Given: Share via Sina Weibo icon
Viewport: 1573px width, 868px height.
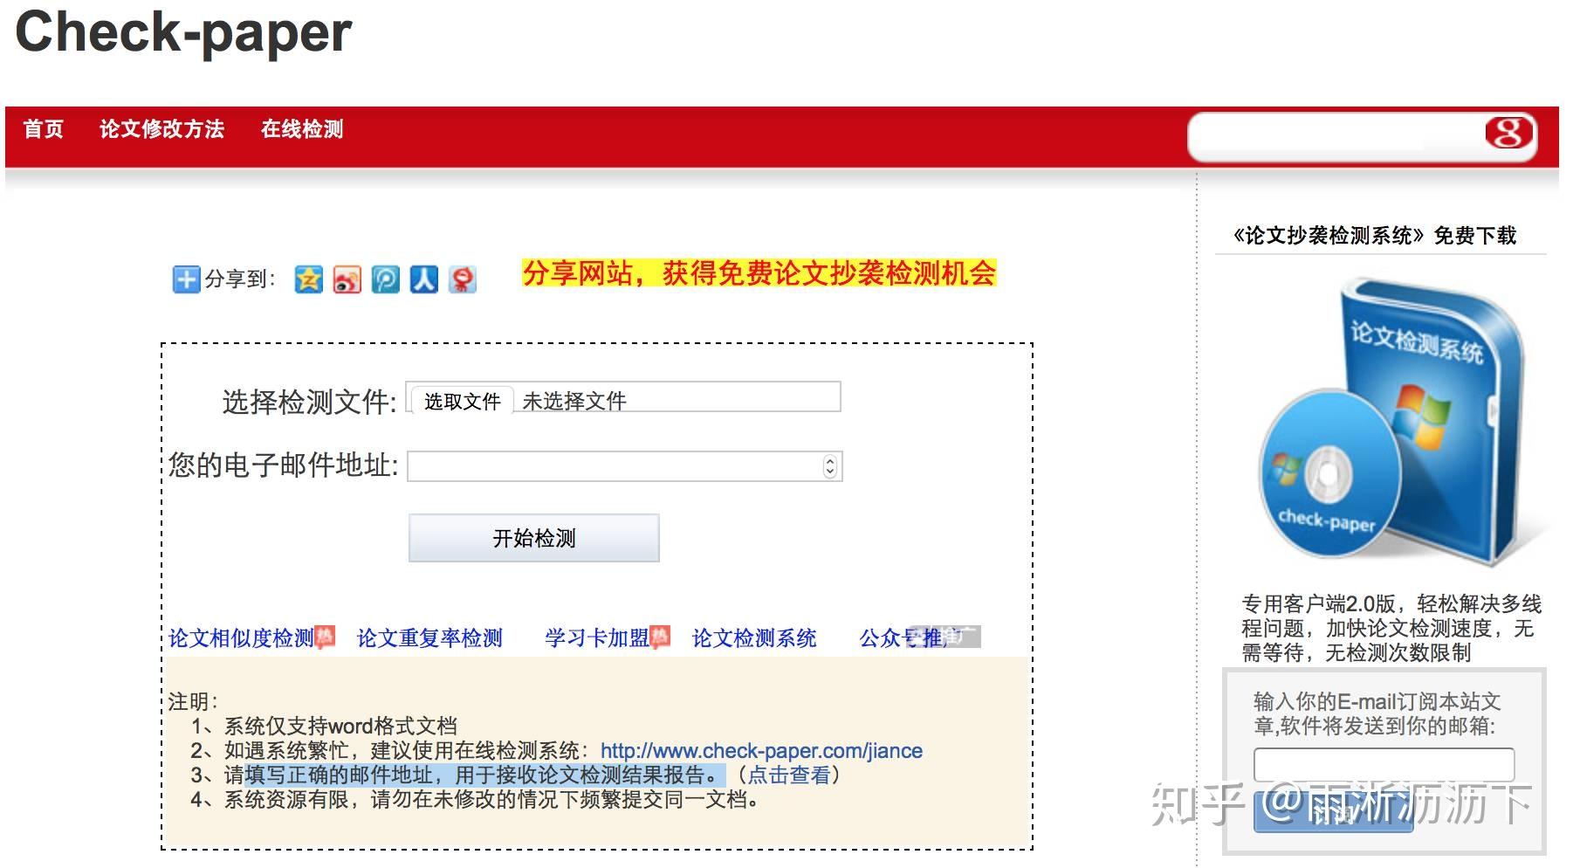Looking at the screenshot, I should (347, 279).
